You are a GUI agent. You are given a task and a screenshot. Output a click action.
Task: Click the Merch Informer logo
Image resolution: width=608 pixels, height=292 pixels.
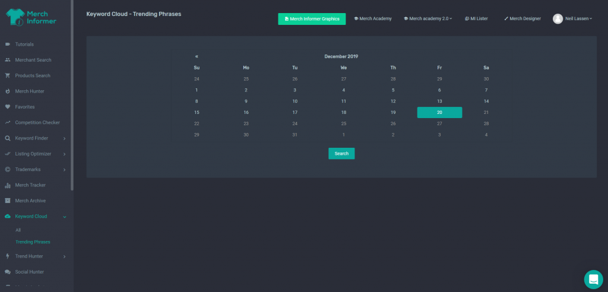(x=31, y=17)
